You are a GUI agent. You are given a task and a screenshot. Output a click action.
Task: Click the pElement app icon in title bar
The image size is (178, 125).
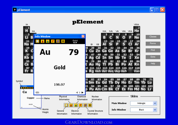coord(15,10)
